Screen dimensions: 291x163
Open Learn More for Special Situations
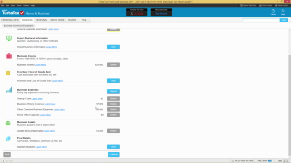(41, 147)
